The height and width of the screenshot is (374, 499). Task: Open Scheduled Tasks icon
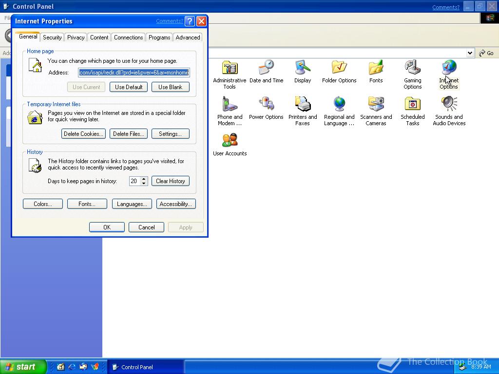pyautogui.click(x=412, y=104)
